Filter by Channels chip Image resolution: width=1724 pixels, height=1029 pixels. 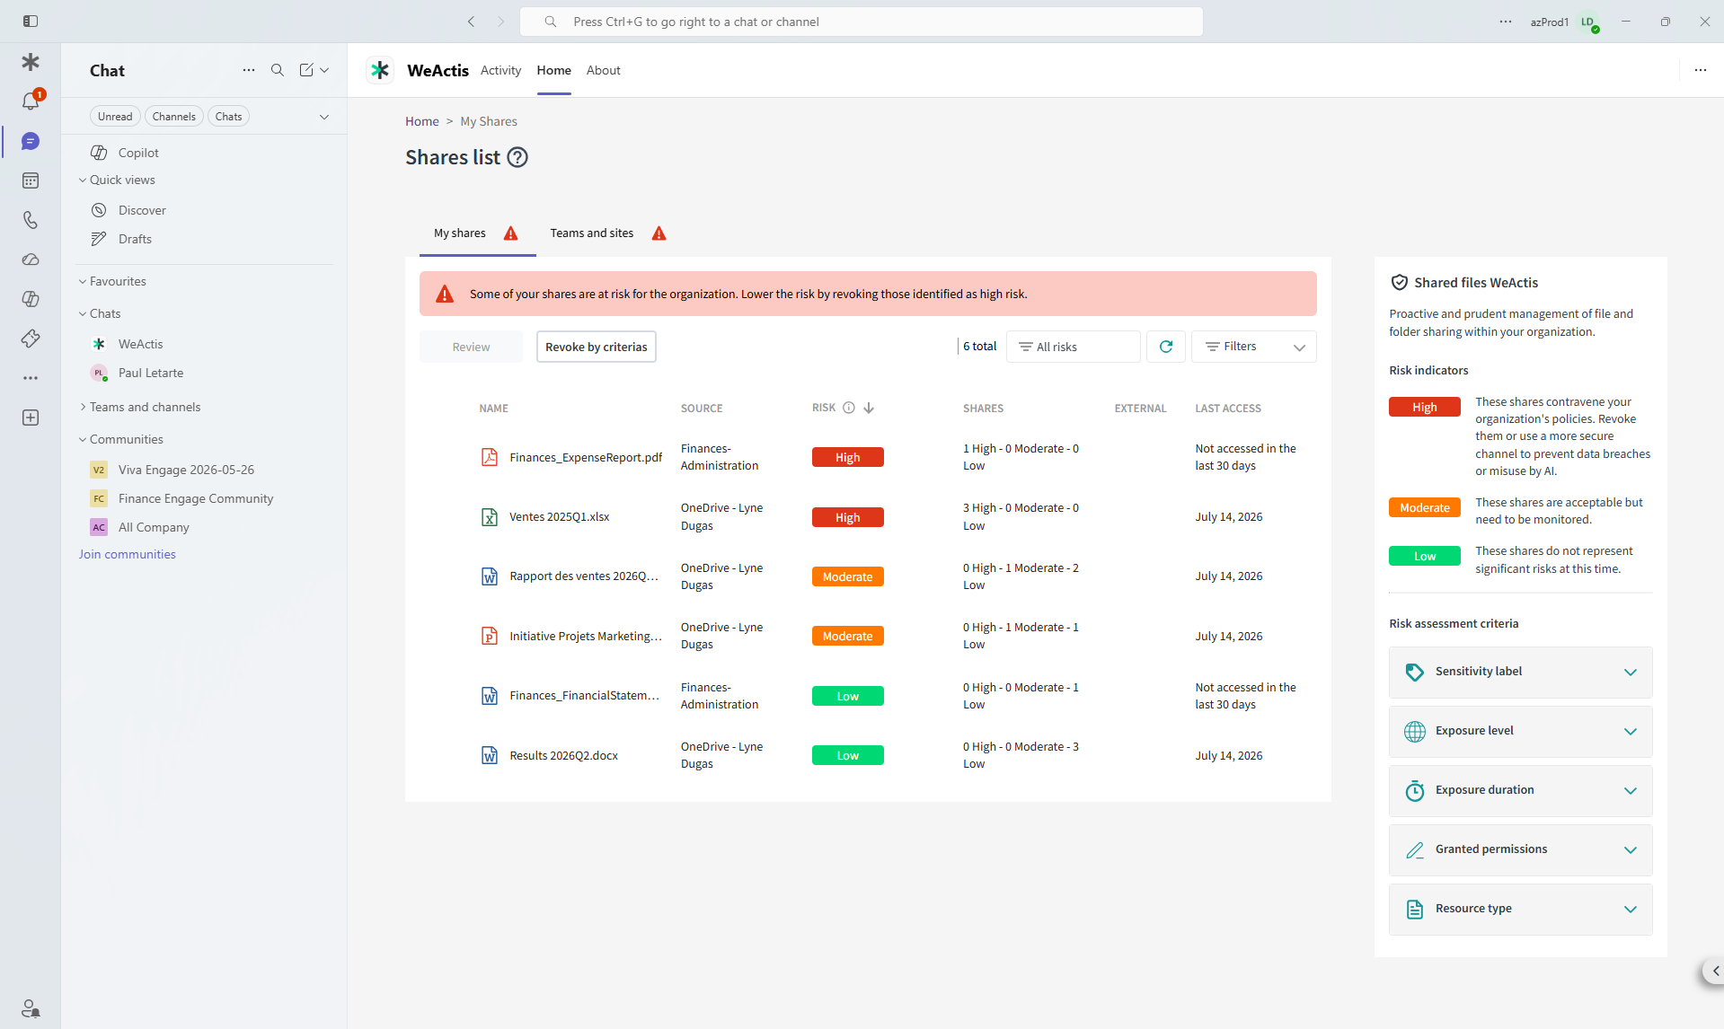pyautogui.click(x=173, y=117)
